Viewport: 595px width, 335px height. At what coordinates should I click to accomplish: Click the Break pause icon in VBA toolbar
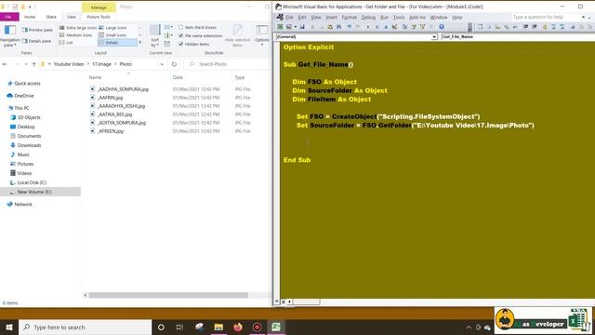point(377,27)
